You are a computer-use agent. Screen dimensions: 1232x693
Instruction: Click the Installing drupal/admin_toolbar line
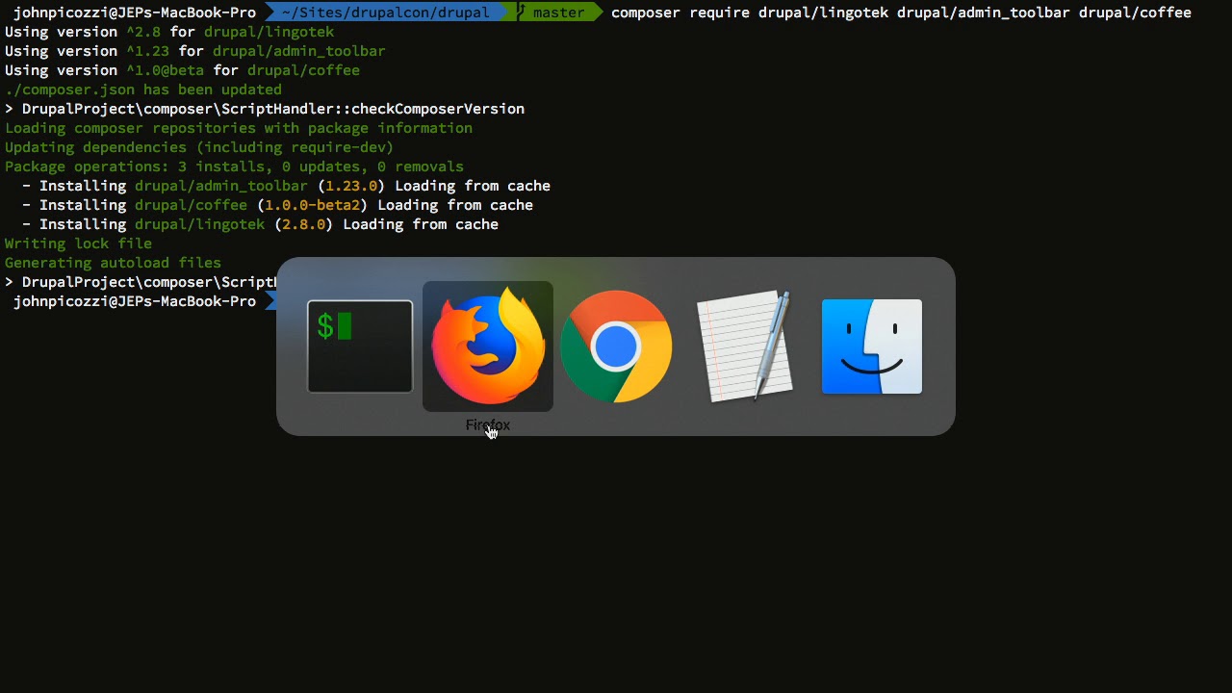coord(286,186)
